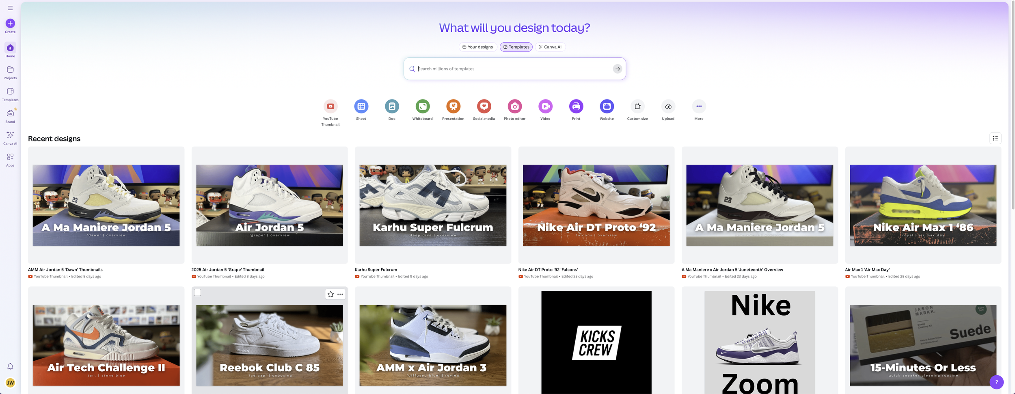Select the Reebok Club C 85 checkbox
The image size is (1015, 394).
coord(197,292)
